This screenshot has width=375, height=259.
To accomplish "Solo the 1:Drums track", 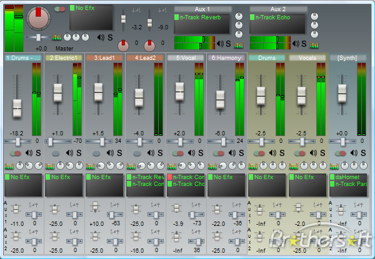I will point(38,153).
